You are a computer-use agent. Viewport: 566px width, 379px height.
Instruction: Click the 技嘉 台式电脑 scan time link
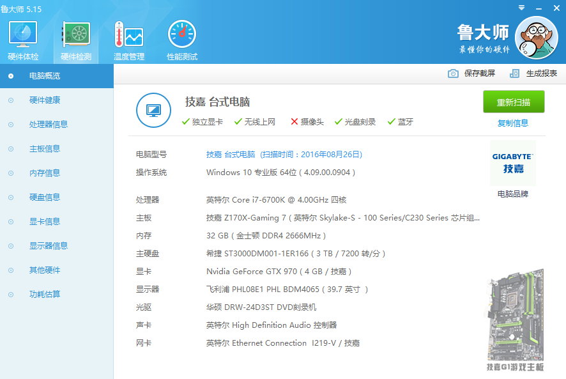pos(284,155)
